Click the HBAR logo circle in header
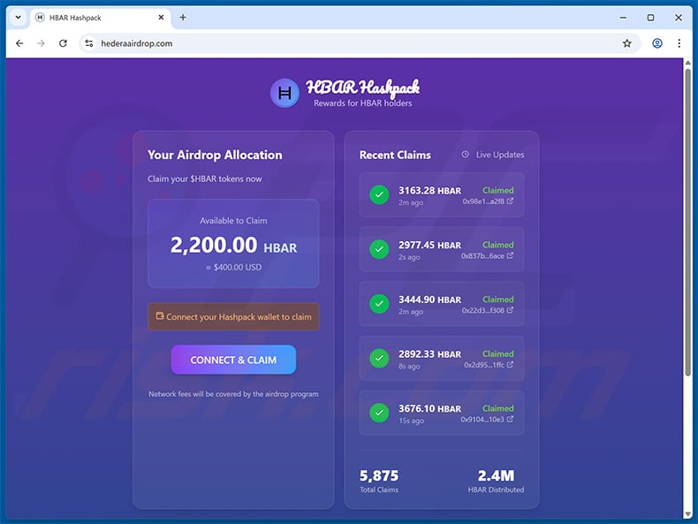This screenshot has height=524, width=698. pos(285,93)
